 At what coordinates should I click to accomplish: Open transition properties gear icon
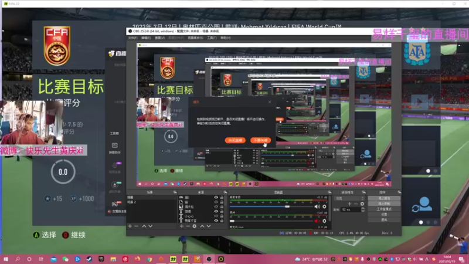point(362,204)
